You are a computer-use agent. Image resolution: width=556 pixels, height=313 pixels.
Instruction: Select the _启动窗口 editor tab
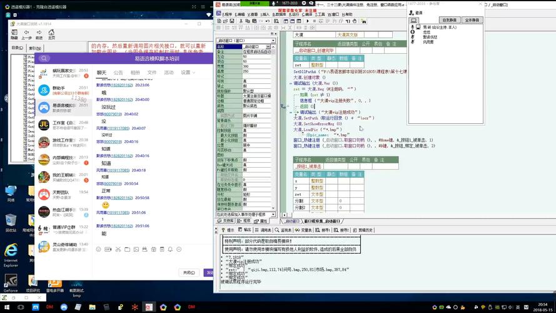[x=292, y=221]
